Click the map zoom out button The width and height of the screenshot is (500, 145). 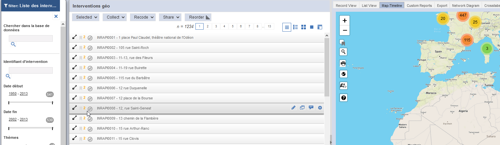pos(345,31)
